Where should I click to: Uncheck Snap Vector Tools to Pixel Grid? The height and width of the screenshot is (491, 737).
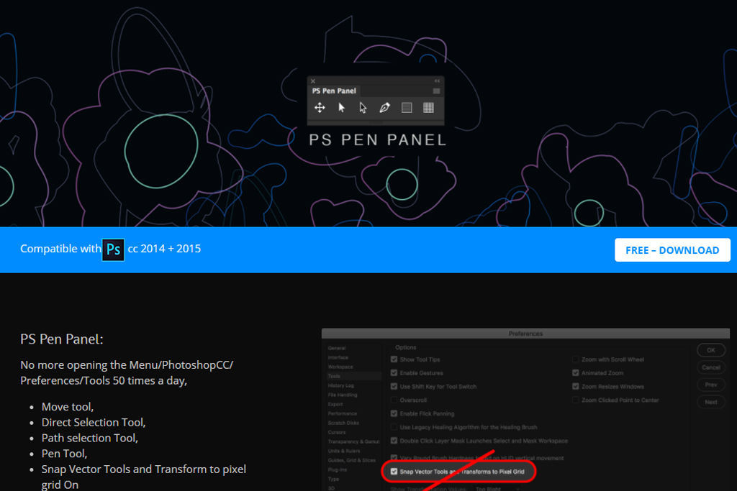[394, 472]
